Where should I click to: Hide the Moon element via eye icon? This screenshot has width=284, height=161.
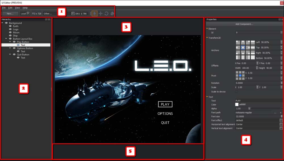point(10,33)
